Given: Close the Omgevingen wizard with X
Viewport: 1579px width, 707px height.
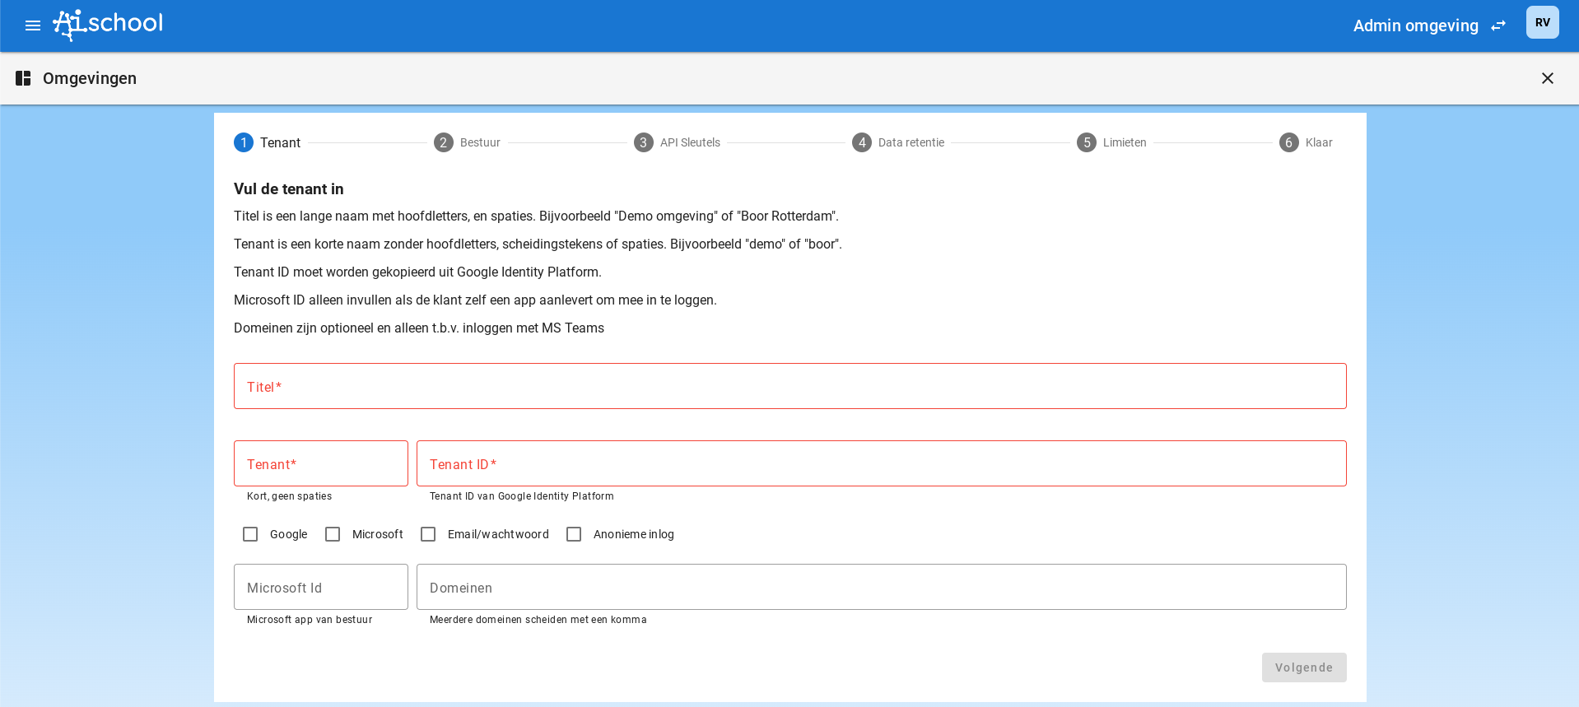Looking at the screenshot, I should coord(1547,78).
